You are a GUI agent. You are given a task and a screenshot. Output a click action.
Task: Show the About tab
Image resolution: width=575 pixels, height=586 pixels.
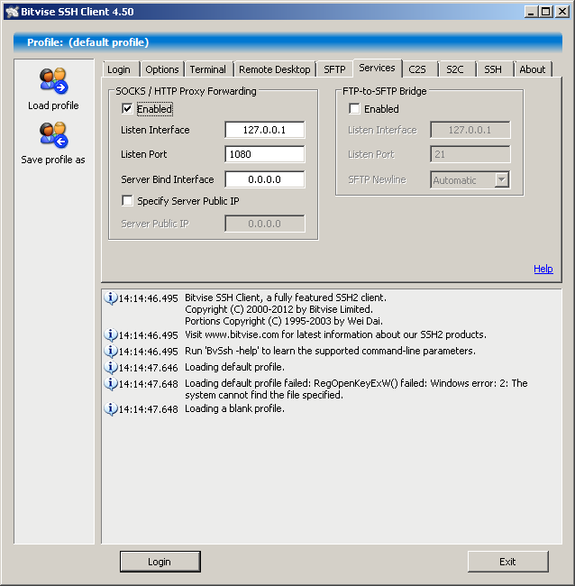[x=532, y=69]
